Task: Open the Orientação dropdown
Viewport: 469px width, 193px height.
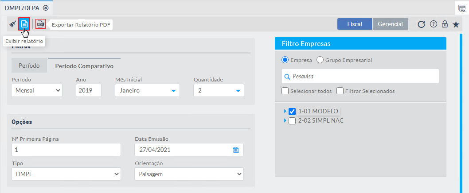Action: [189, 174]
